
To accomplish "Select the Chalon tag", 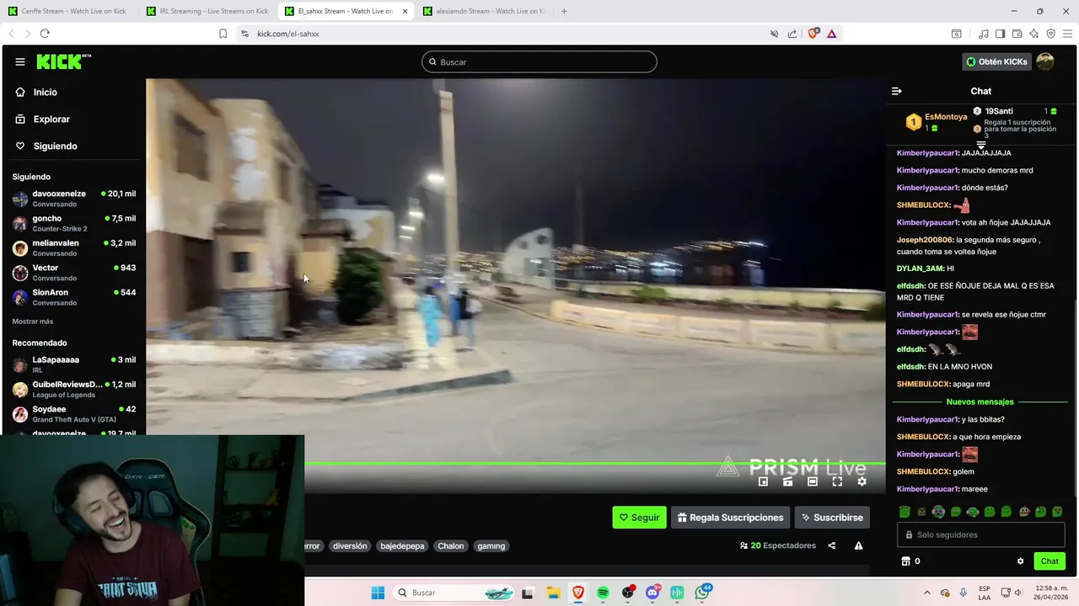I will tap(450, 546).
